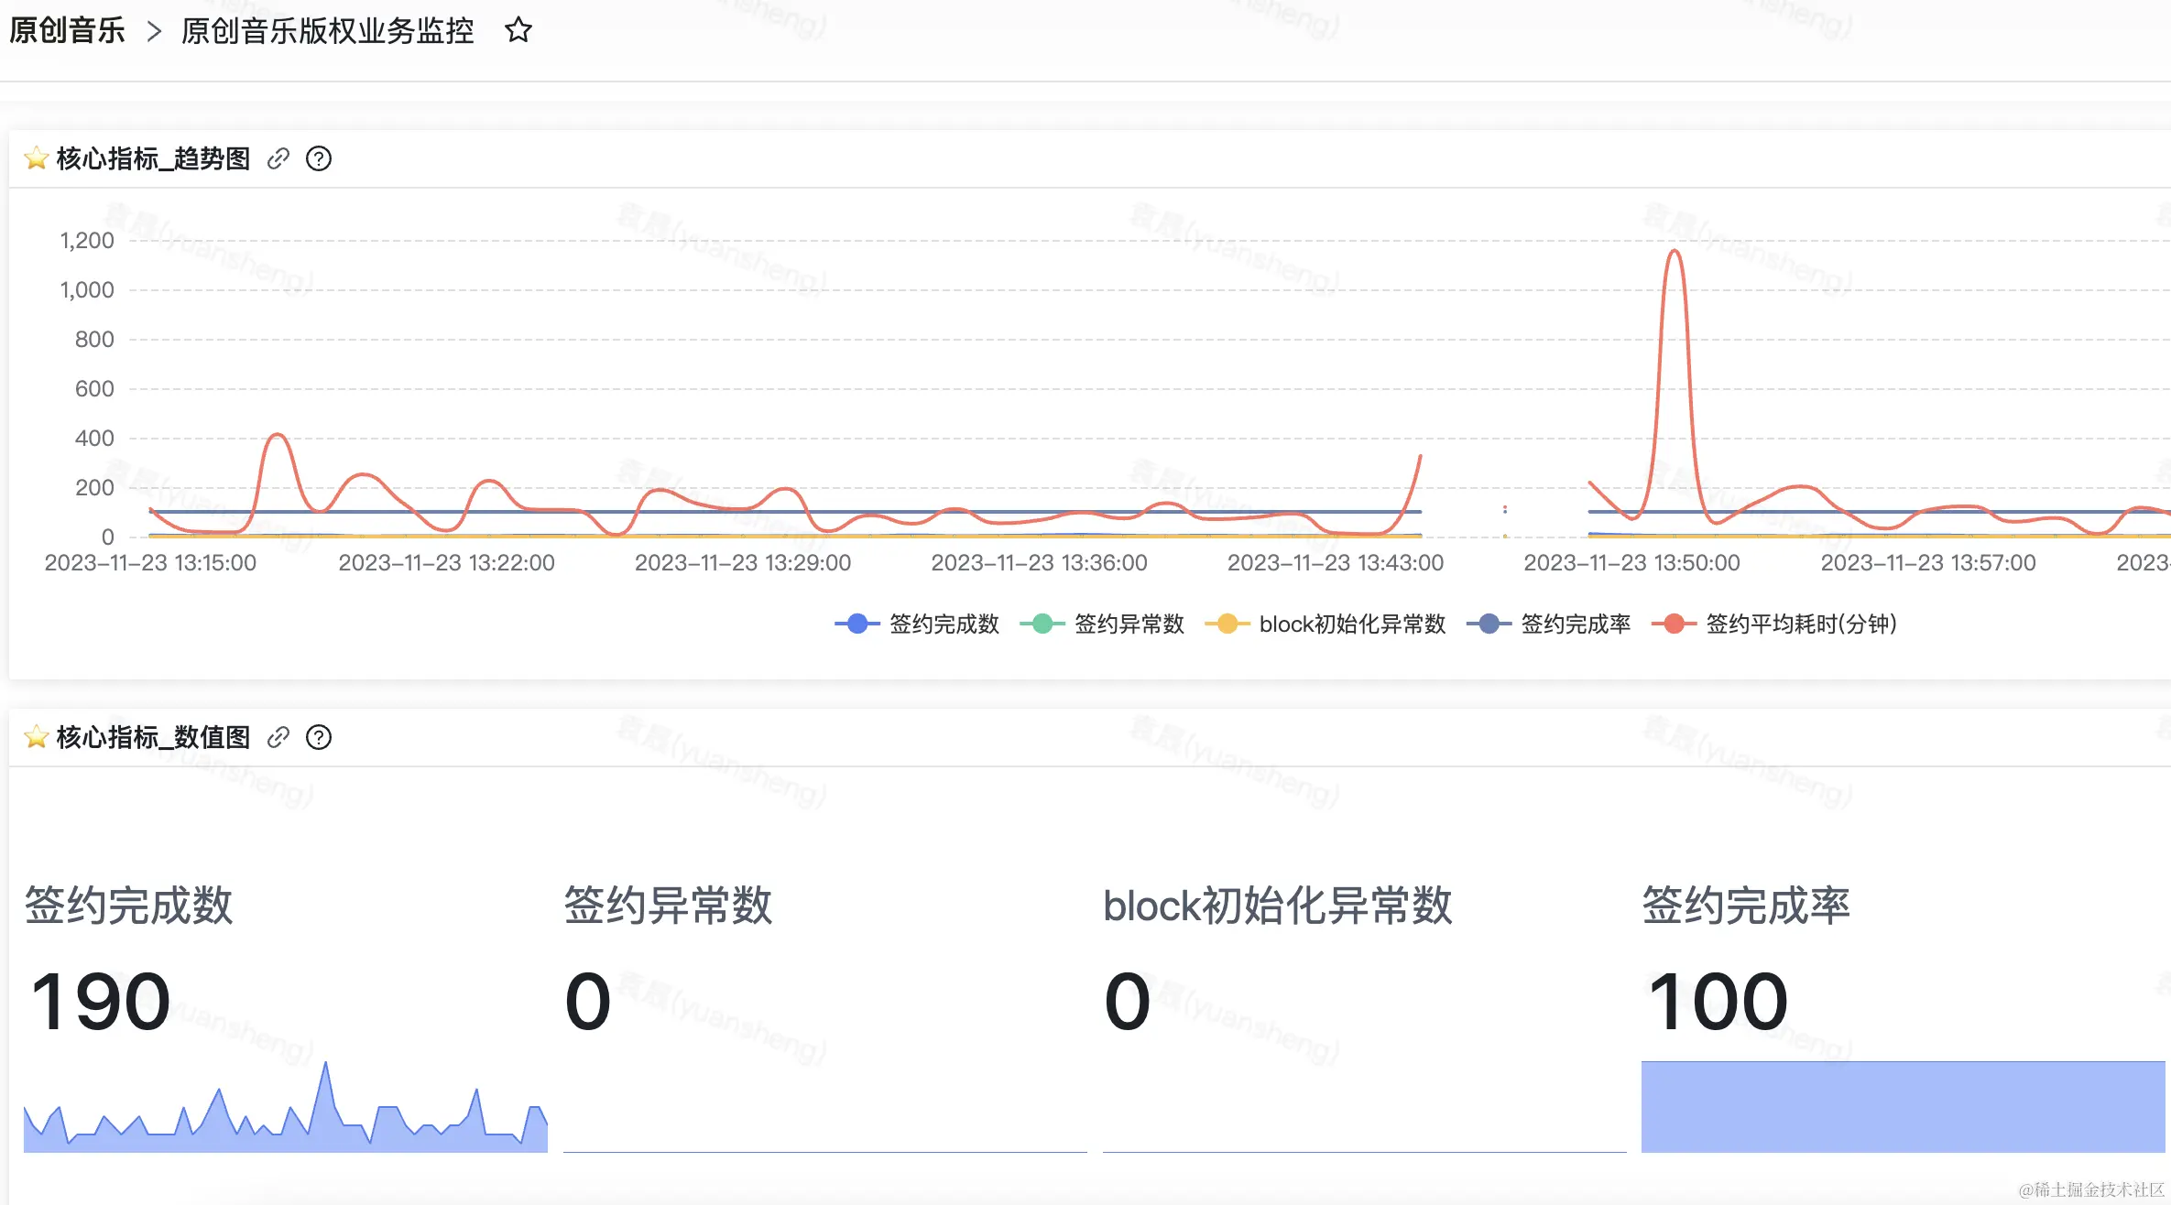This screenshot has height=1205, width=2171.
Task: Click the star icon beside 核心指标_趋势图
Action: click(35, 157)
